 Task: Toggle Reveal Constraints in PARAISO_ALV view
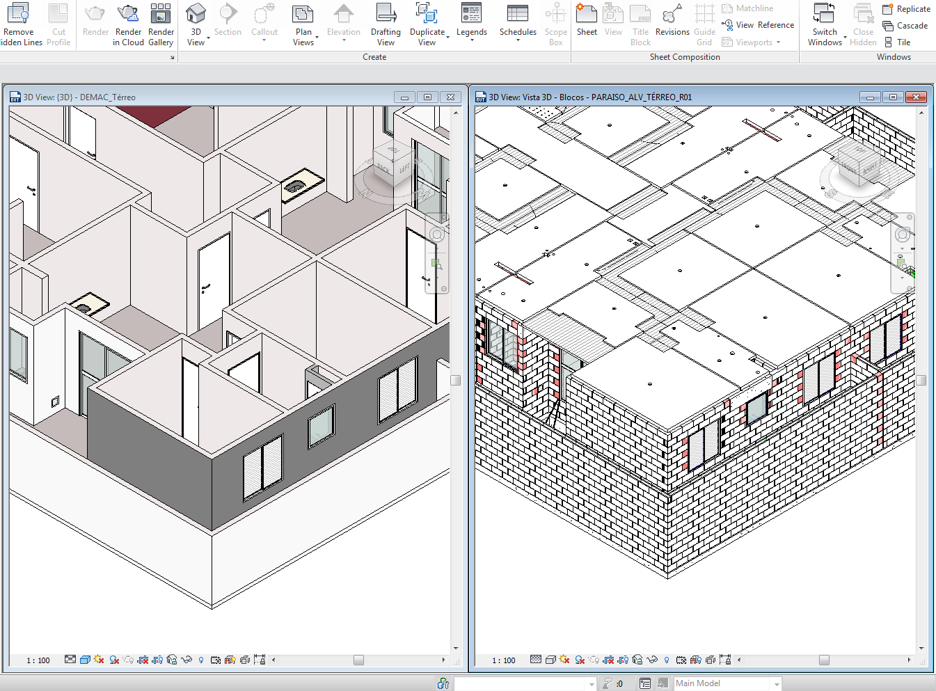725,660
